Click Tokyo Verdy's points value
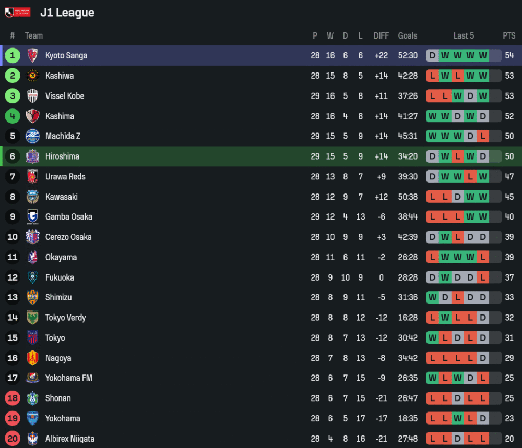Viewport: 522px width, 448px height. point(509,318)
